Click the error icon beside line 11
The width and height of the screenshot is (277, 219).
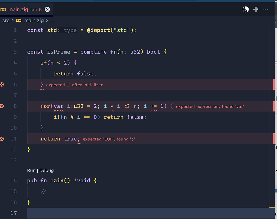point(2,139)
